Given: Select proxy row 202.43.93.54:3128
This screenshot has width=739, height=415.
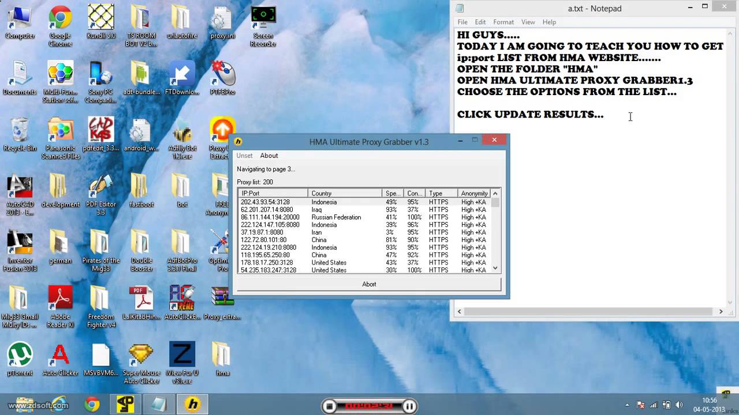Looking at the screenshot, I should point(364,202).
